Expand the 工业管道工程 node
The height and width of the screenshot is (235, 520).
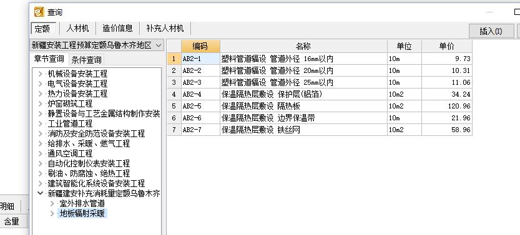41,123
